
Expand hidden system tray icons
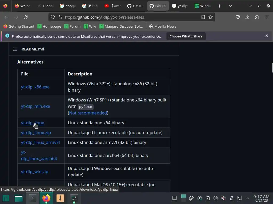[247, 198]
